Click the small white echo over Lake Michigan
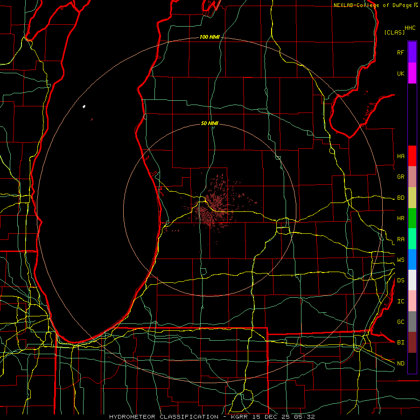Viewport: 420px width, 420px height. tap(84, 106)
